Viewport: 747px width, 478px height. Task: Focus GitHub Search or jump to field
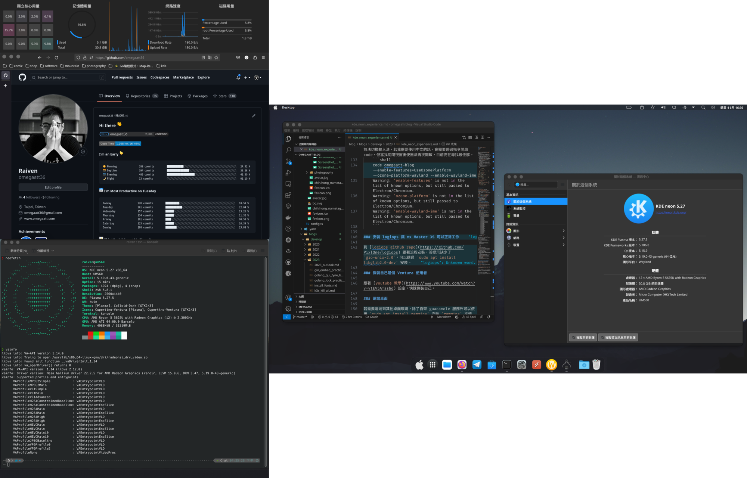click(x=68, y=77)
